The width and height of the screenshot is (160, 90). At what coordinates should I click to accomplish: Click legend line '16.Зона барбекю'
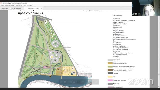(119, 46)
